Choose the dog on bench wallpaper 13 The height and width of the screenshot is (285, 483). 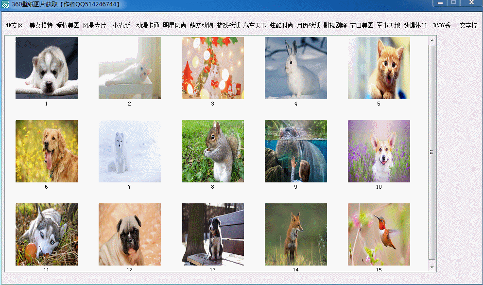click(x=213, y=234)
